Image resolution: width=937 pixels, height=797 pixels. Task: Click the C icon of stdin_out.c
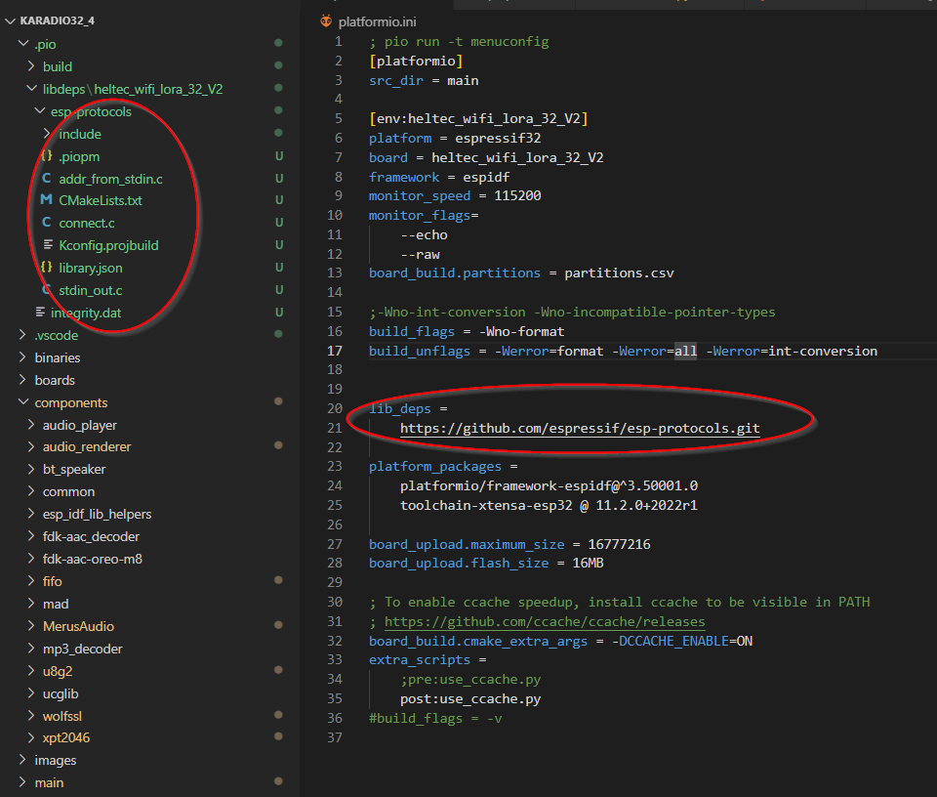coord(48,290)
